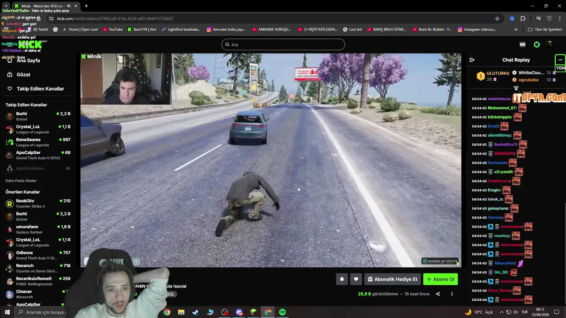Open the Windows notification center icon

pos(557,312)
